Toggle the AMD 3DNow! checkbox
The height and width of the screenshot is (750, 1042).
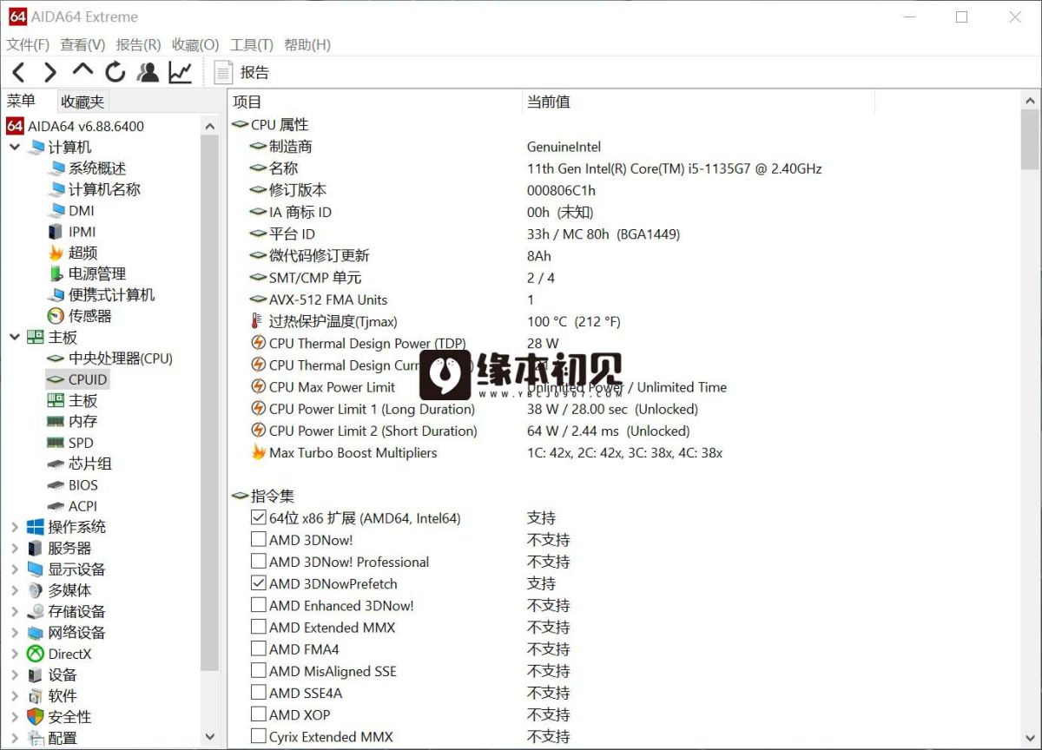point(258,539)
